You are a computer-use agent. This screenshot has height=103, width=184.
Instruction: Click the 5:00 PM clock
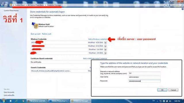pos(177,101)
